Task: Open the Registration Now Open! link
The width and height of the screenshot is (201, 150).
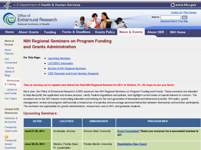Action: coord(132,144)
